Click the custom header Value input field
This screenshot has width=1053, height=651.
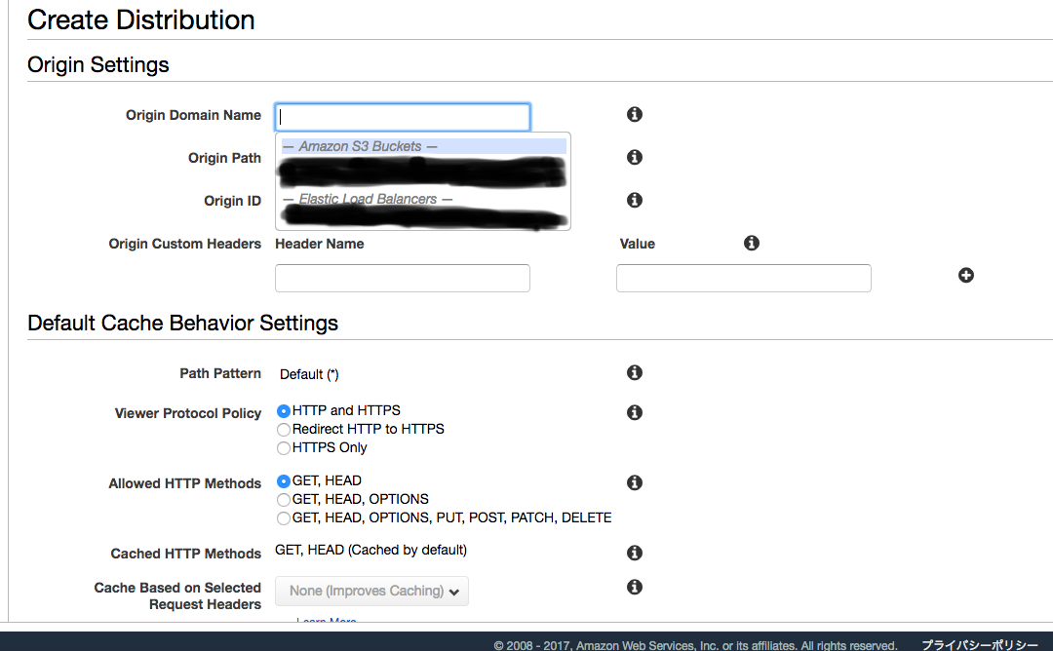pyautogui.click(x=743, y=278)
